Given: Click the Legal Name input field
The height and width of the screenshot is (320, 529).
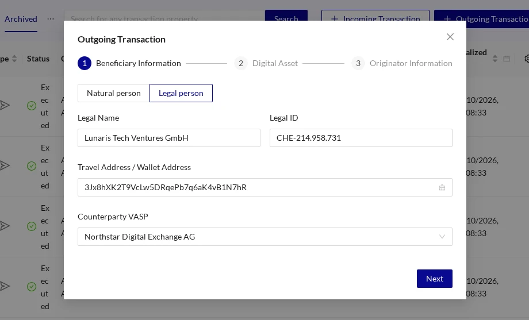Looking at the screenshot, I should [x=169, y=138].
